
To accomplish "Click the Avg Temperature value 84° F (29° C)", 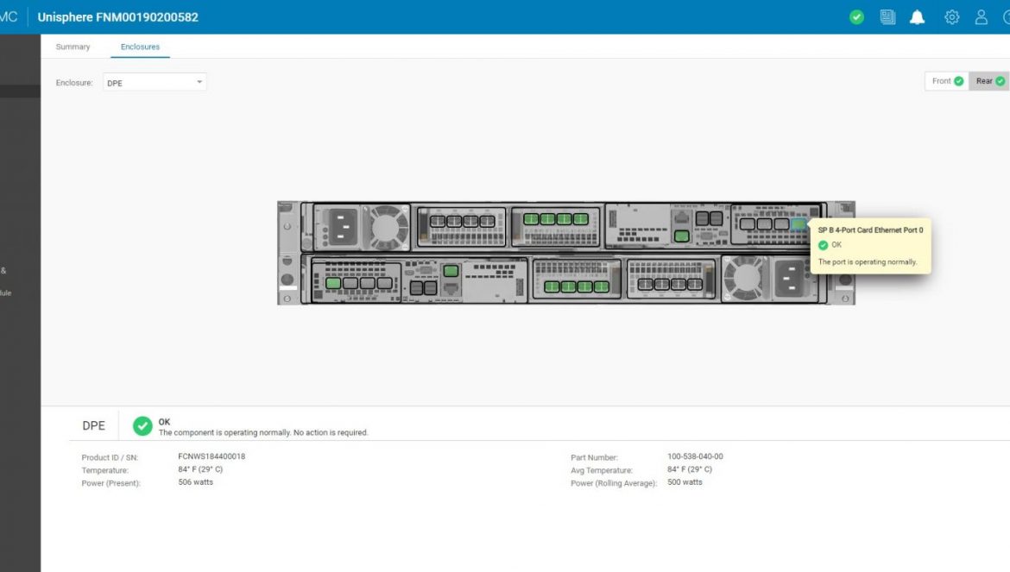I will (x=690, y=469).
